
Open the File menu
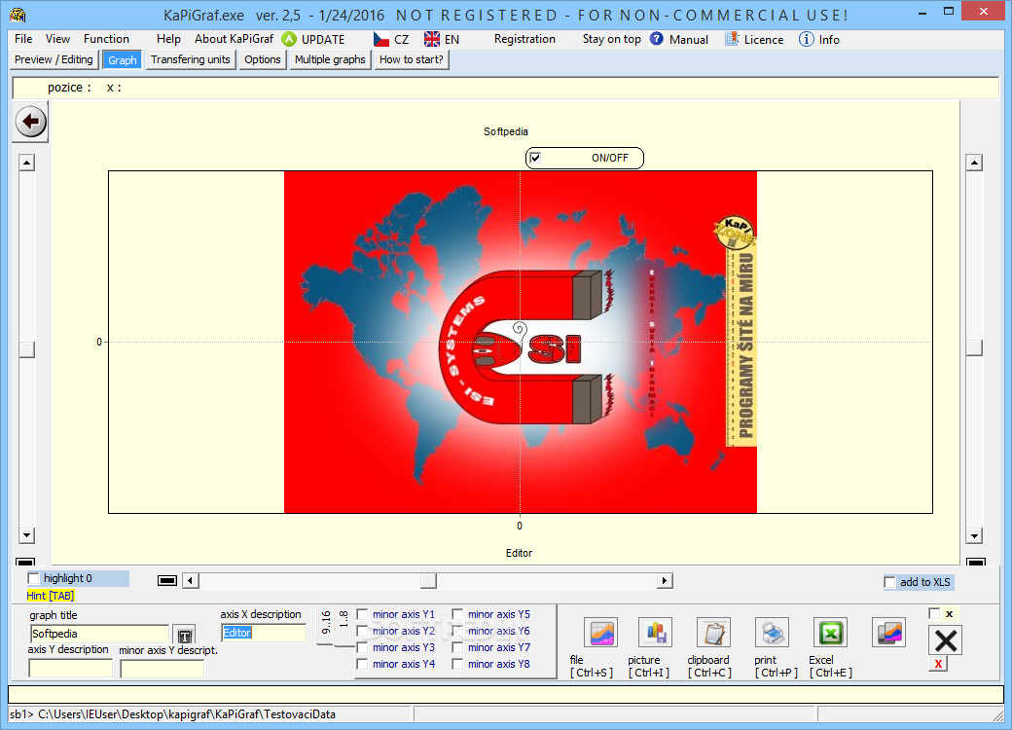[x=23, y=39]
